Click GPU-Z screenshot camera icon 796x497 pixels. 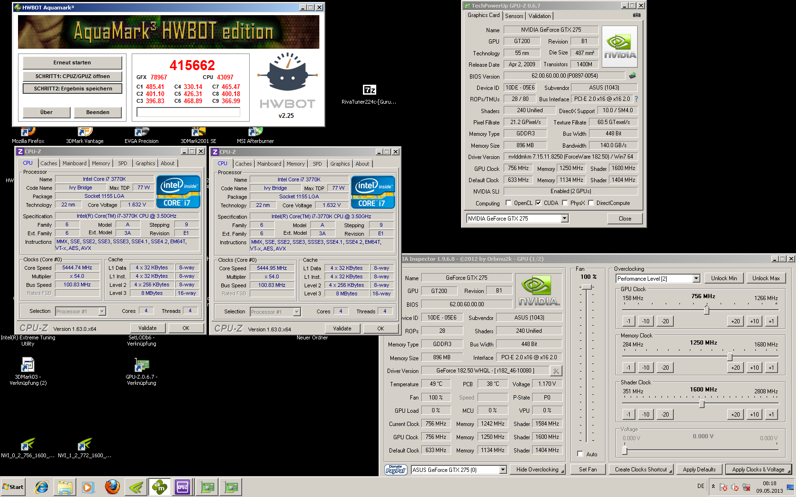[x=637, y=15]
